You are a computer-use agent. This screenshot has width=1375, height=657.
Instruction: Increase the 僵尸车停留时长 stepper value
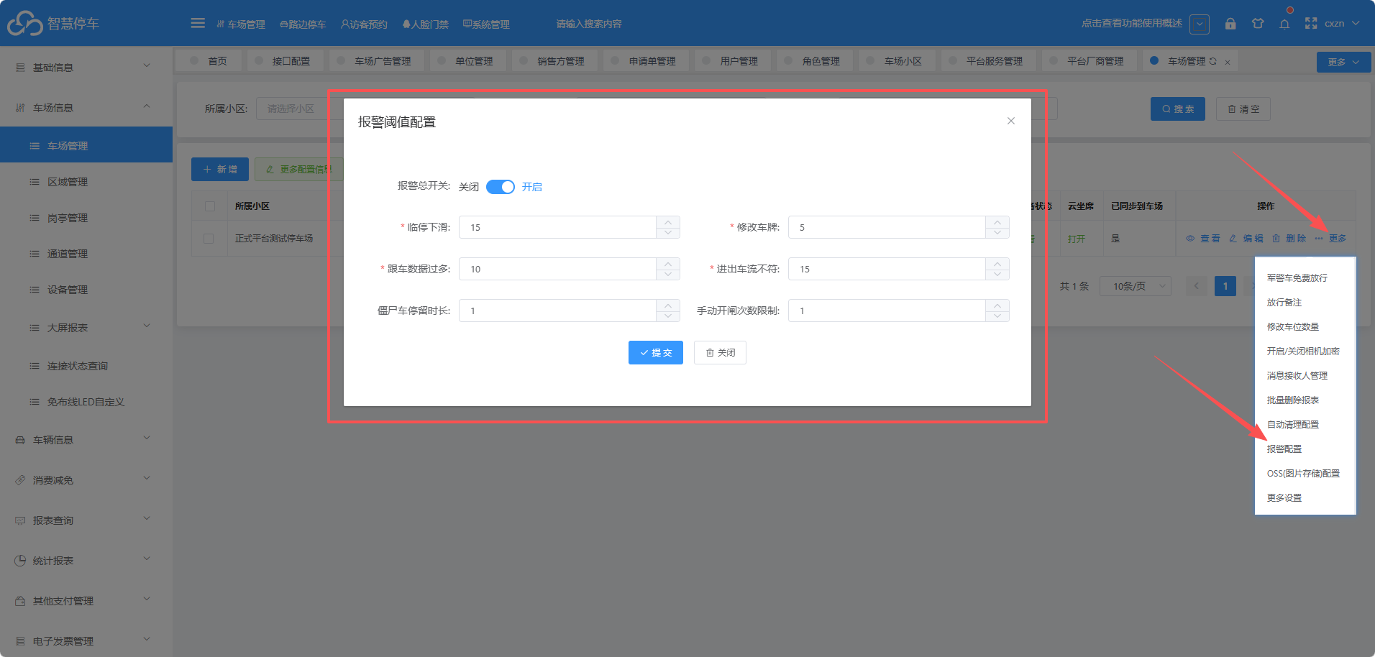click(x=668, y=305)
